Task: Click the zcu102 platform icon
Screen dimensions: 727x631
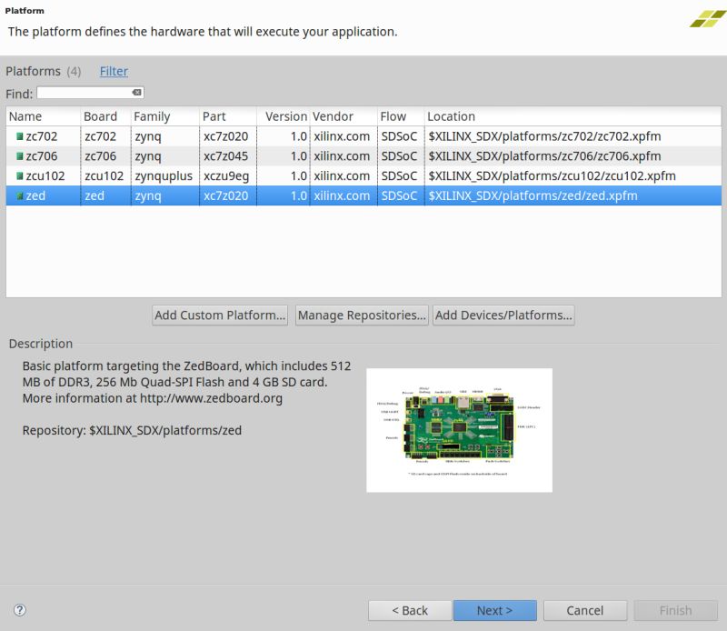Action: coord(19,176)
